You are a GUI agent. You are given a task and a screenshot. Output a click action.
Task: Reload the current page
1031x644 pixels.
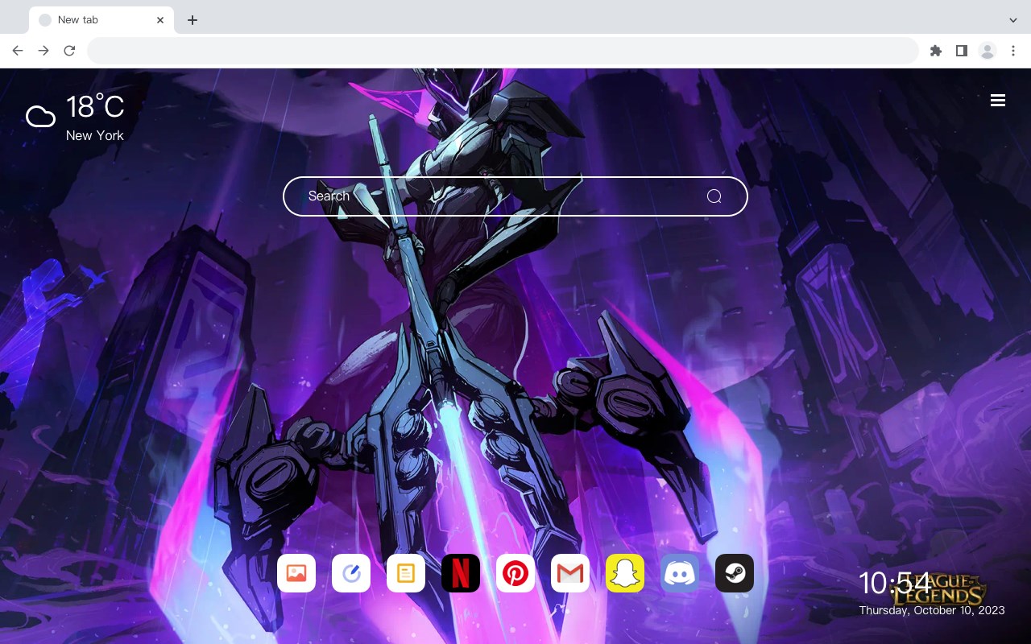69,51
